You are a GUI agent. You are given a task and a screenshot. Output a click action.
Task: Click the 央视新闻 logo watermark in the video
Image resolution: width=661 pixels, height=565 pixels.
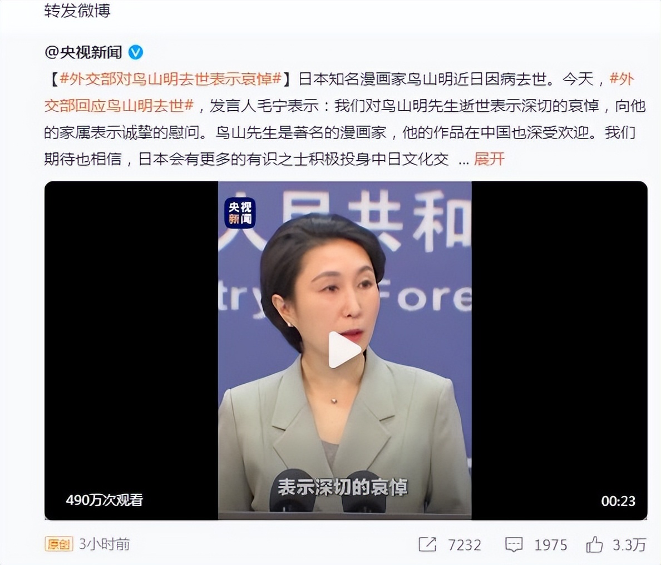click(x=240, y=213)
